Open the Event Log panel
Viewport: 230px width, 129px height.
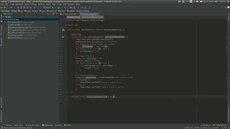(206, 125)
